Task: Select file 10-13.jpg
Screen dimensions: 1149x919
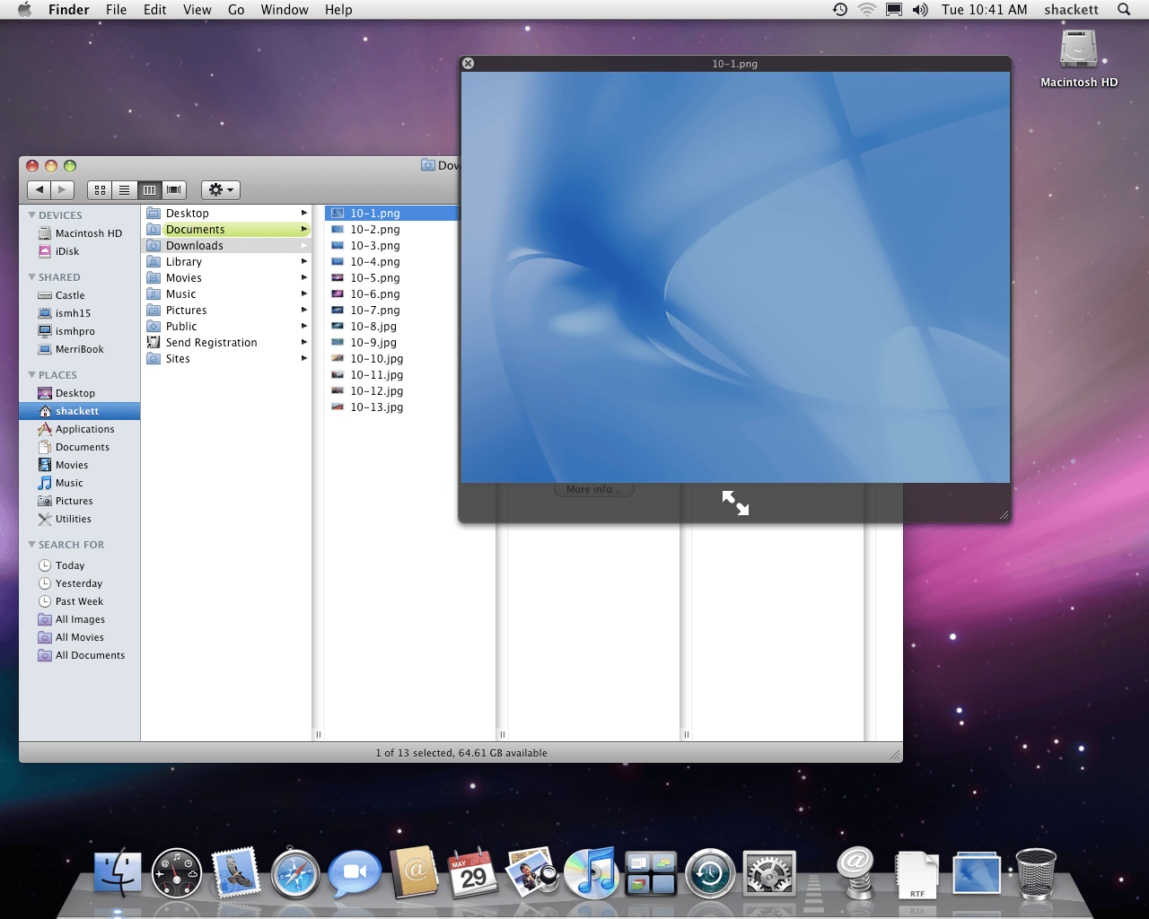Action: [x=391, y=407]
